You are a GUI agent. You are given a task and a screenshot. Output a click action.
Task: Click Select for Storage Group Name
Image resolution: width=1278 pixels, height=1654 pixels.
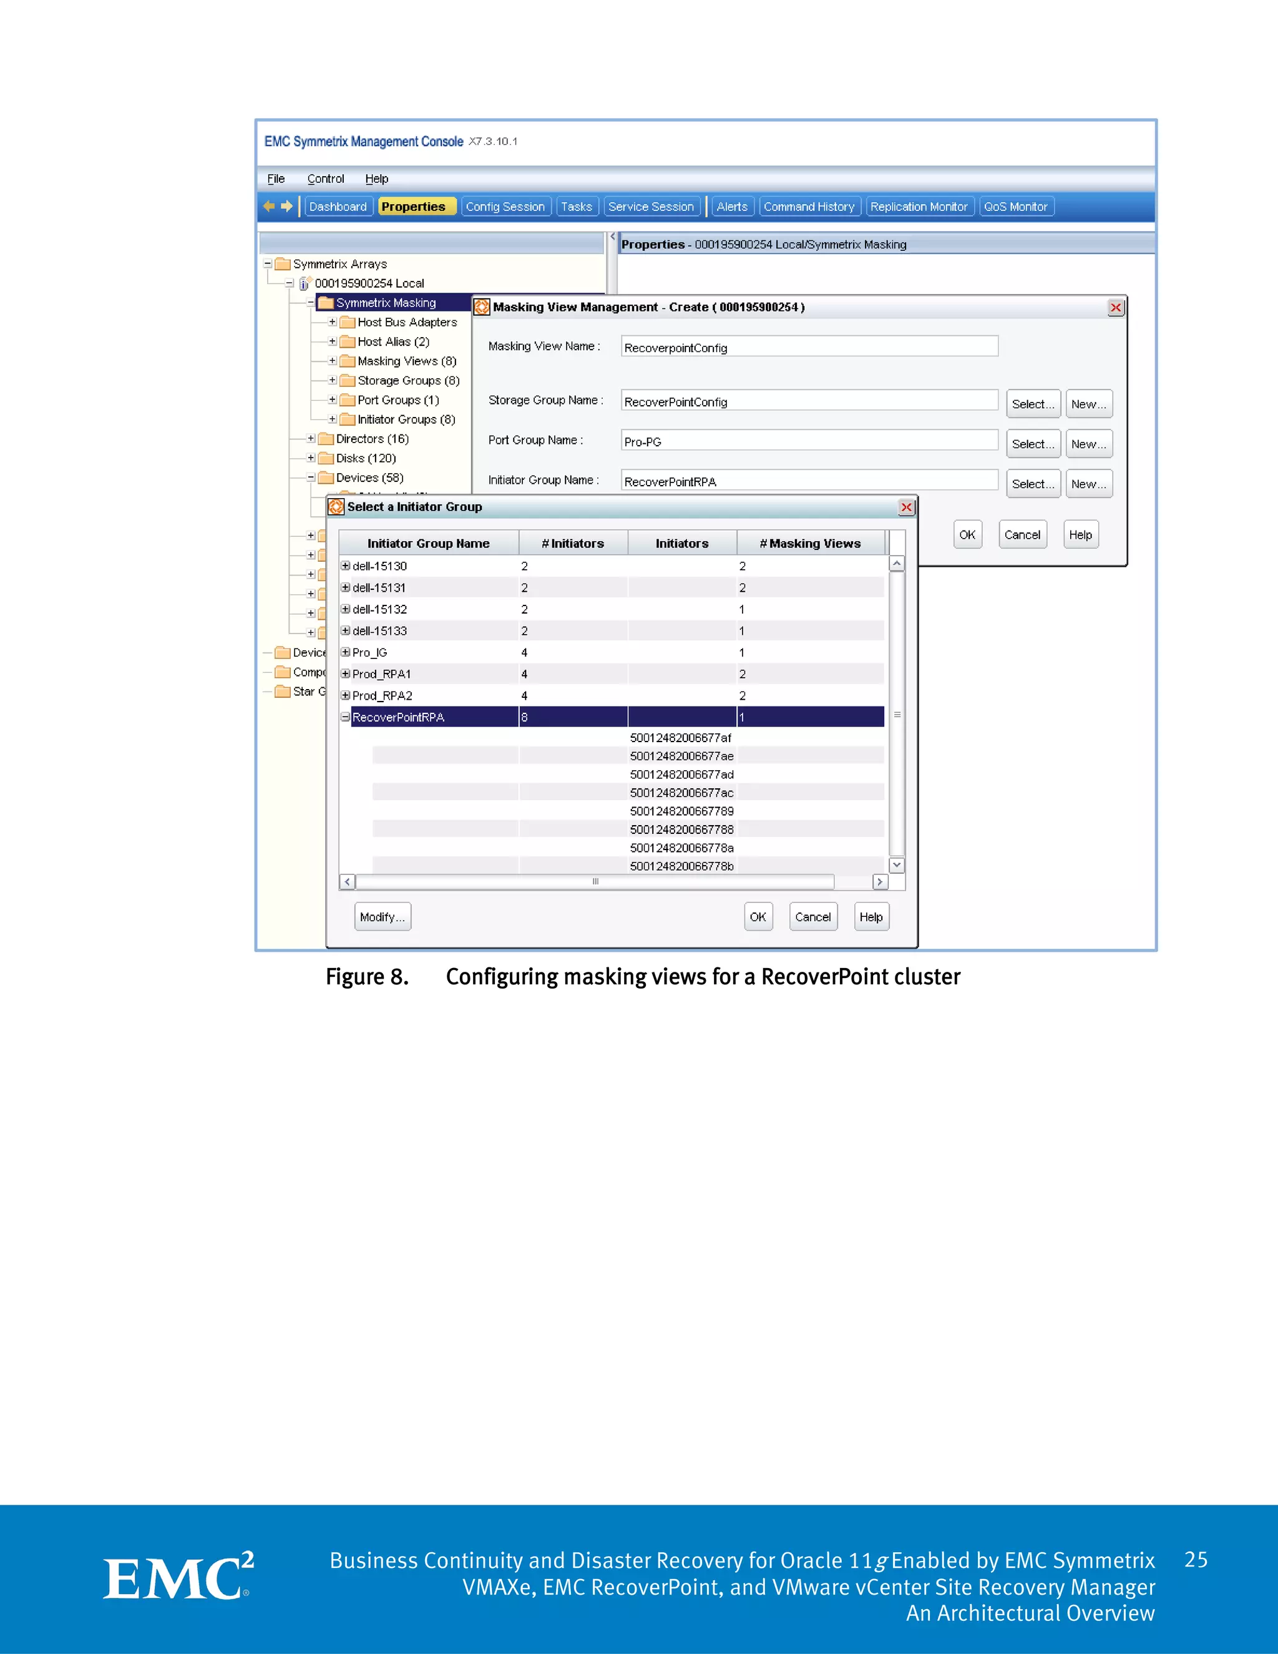pos(1033,404)
